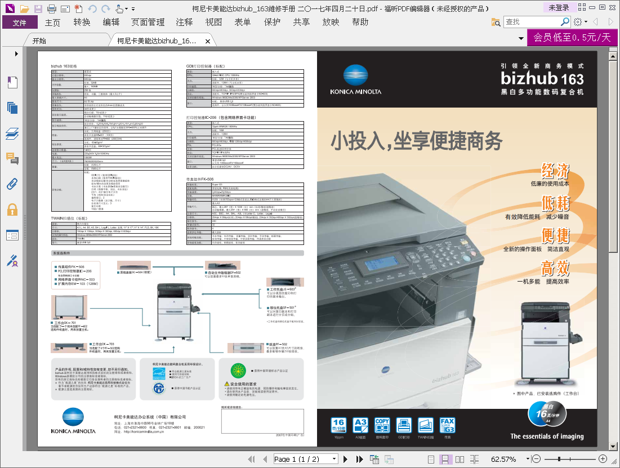Image resolution: width=620 pixels, height=468 pixels.
Task: Select the 柯尼卡美能达bizhub_16... document tab
Action: pyautogui.click(x=157, y=41)
